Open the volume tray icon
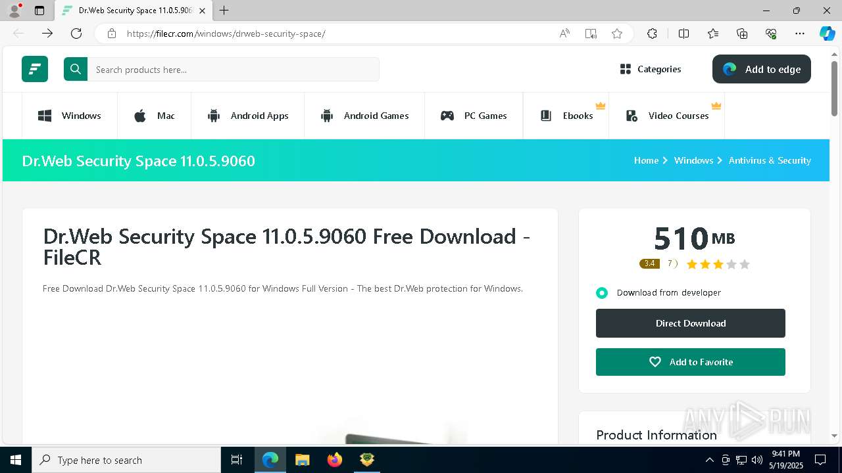 point(757,460)
